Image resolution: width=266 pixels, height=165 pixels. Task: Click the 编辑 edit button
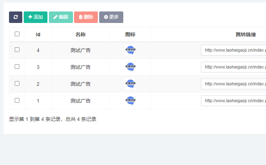pos(61,17)
